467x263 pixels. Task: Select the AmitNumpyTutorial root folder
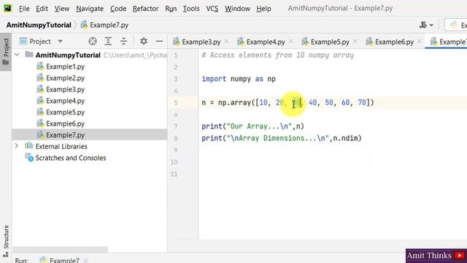tap(68, 56)
